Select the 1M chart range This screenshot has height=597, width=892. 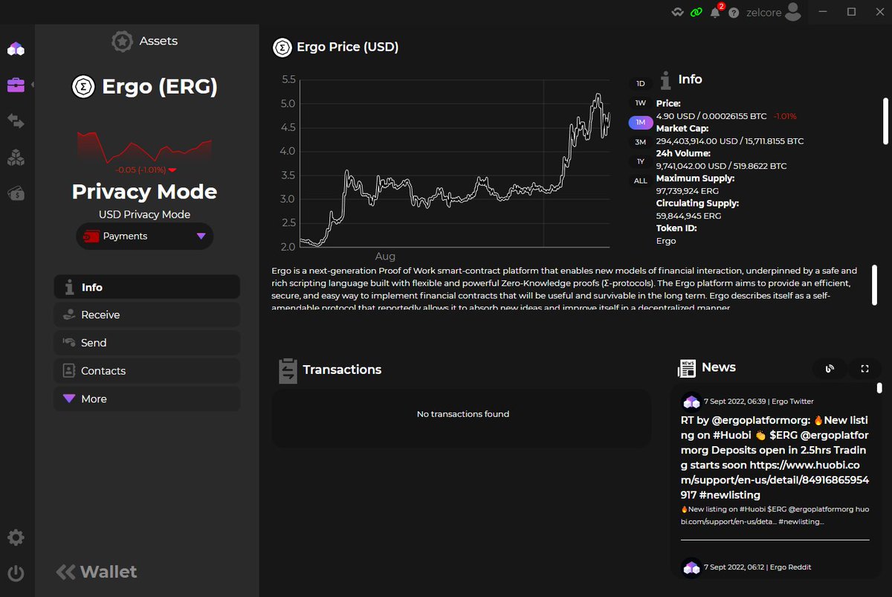point(641,123)
